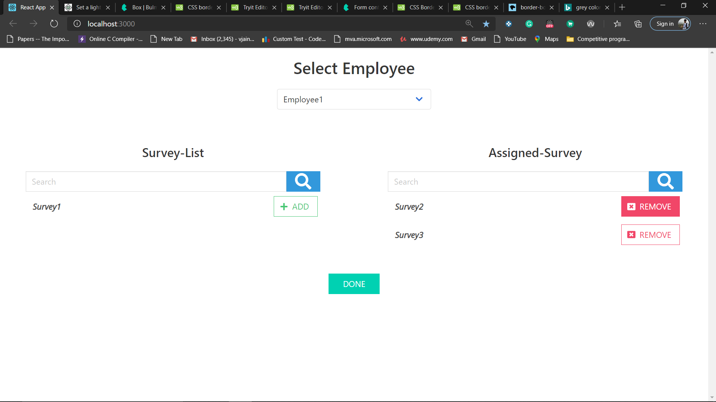Click the zoom magnifier in the address bar
This screenshot has height=402, width=716.
click(469, 24)
